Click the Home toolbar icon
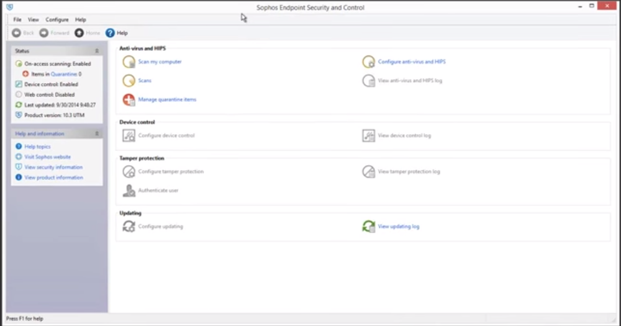Image resolution: width=621 pixels, height=326 pixels. [79, 33]
